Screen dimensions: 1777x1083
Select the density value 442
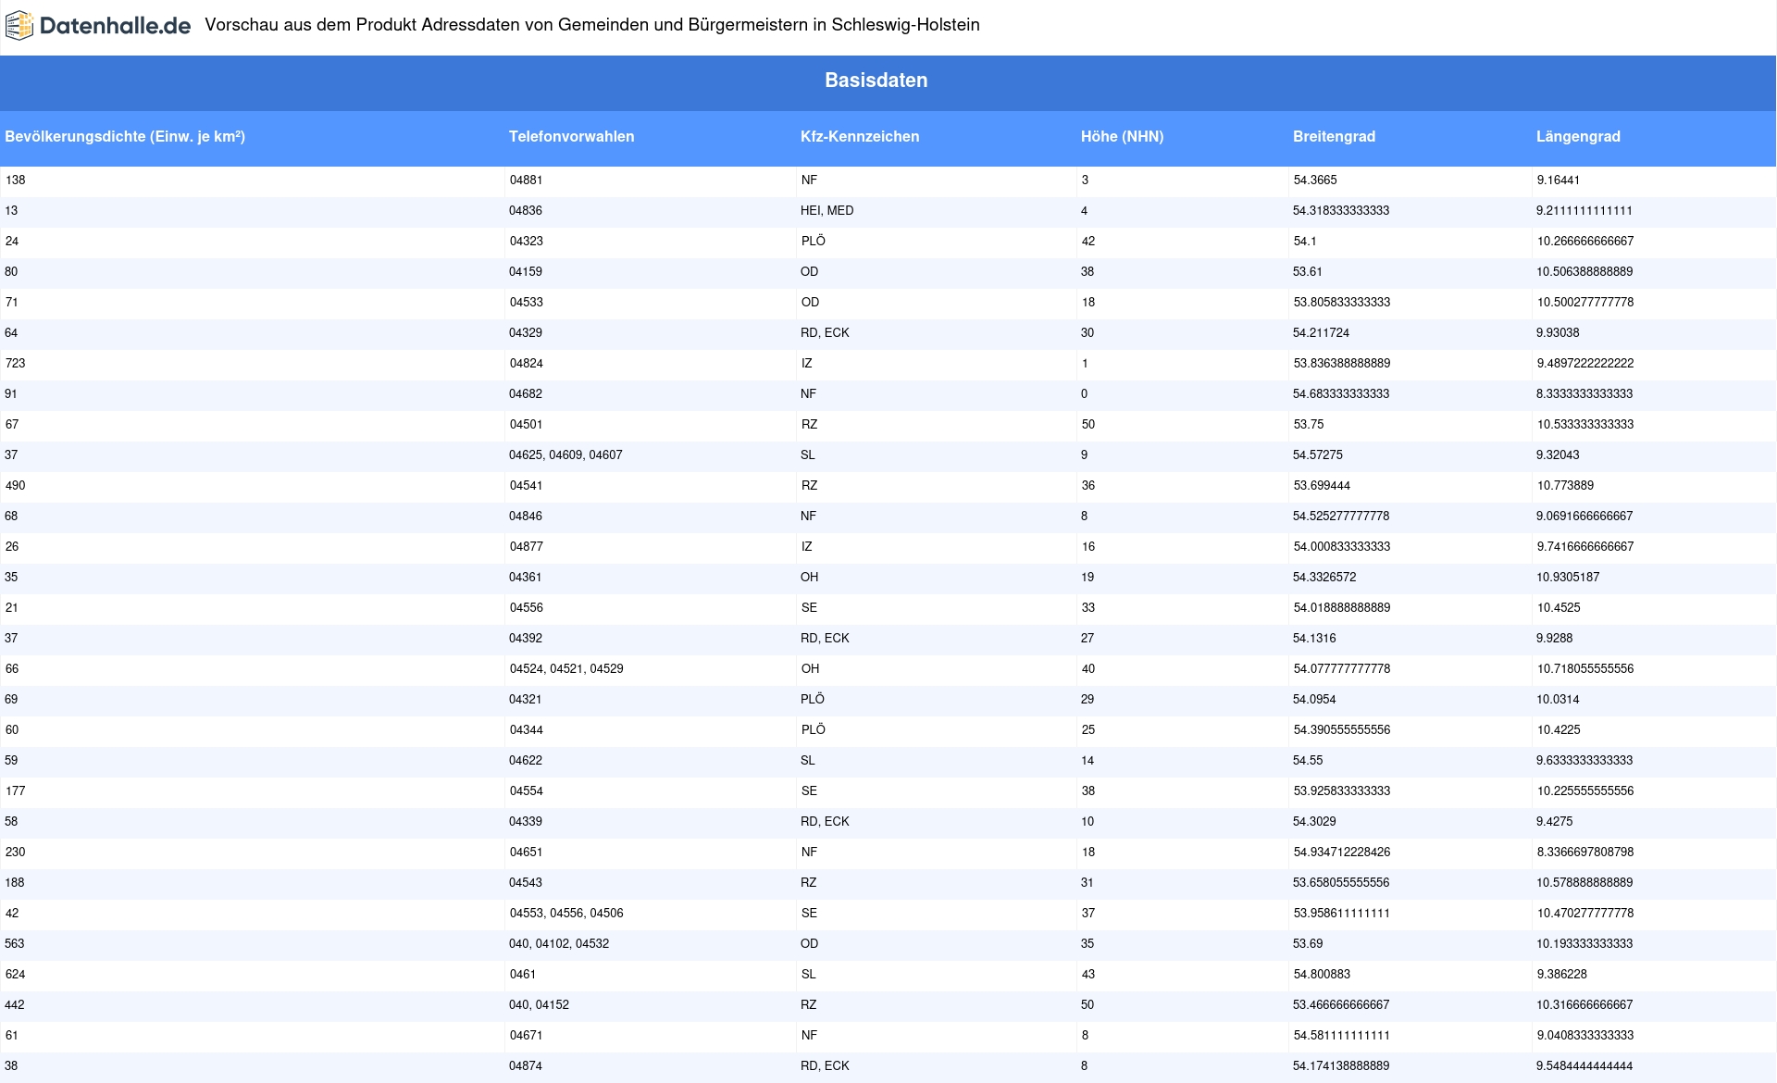click(x=15, y=1005)
